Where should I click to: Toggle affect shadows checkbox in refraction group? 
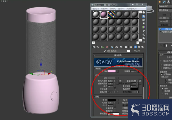(x=115, y=111)
